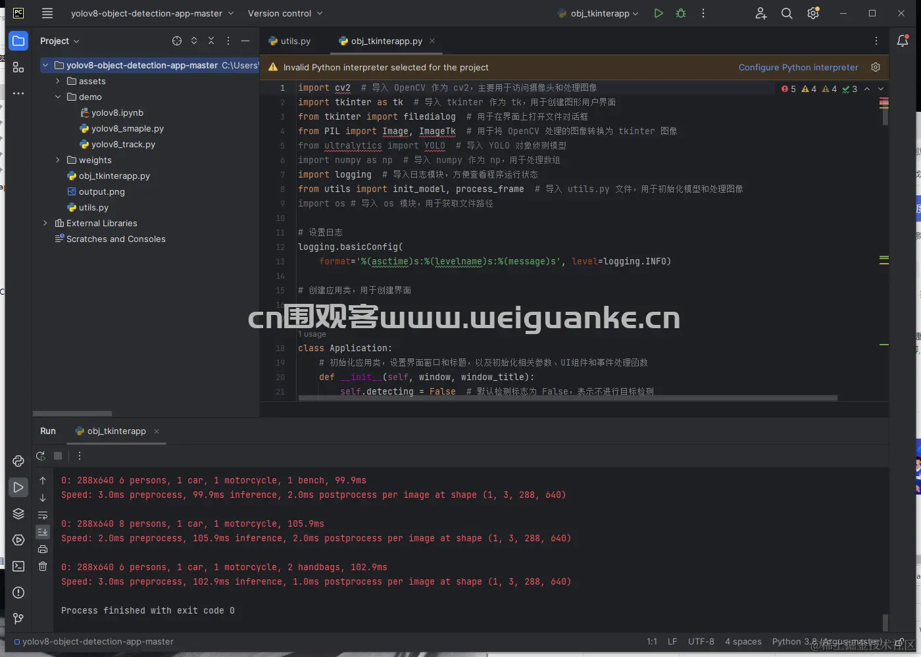Screen dimensions: 921x657
Task: Open Project panel options menu
Action: (228, 41)
